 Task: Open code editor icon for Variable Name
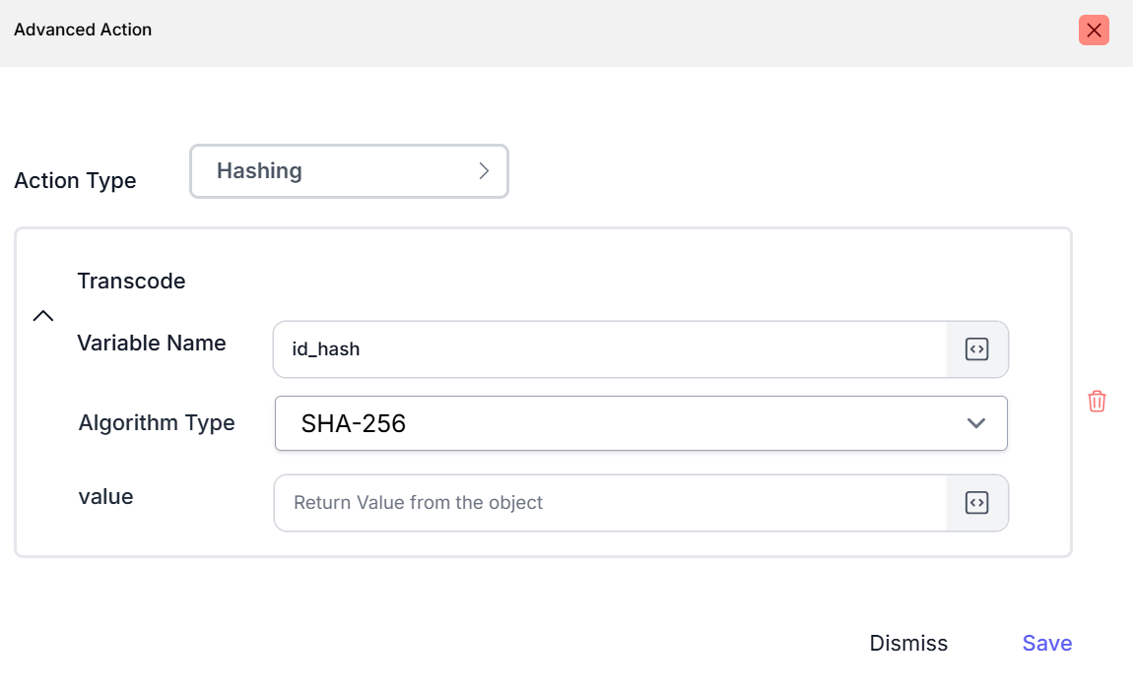976,349
